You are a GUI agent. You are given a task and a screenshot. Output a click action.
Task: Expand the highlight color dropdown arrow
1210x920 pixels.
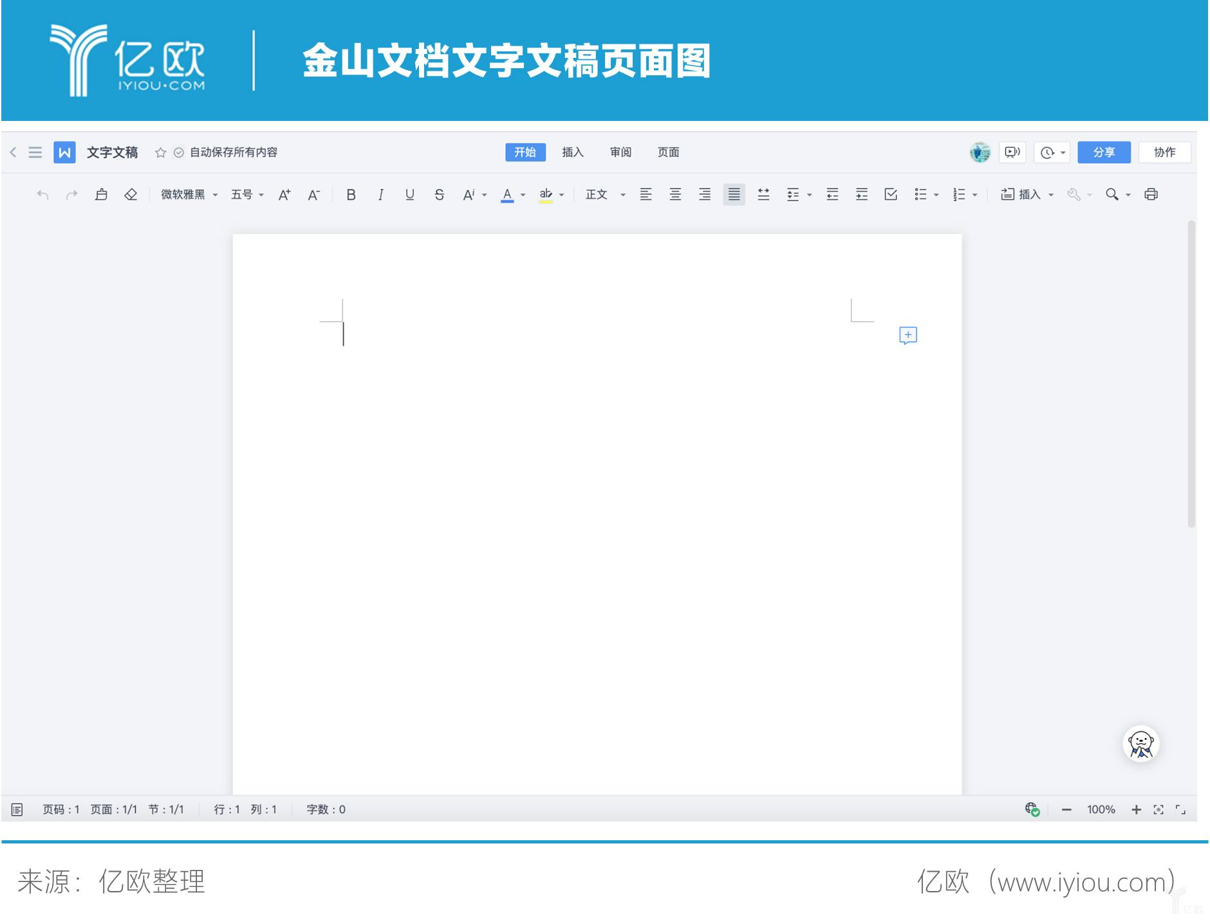pyautogui.click(x=562, y=195)
